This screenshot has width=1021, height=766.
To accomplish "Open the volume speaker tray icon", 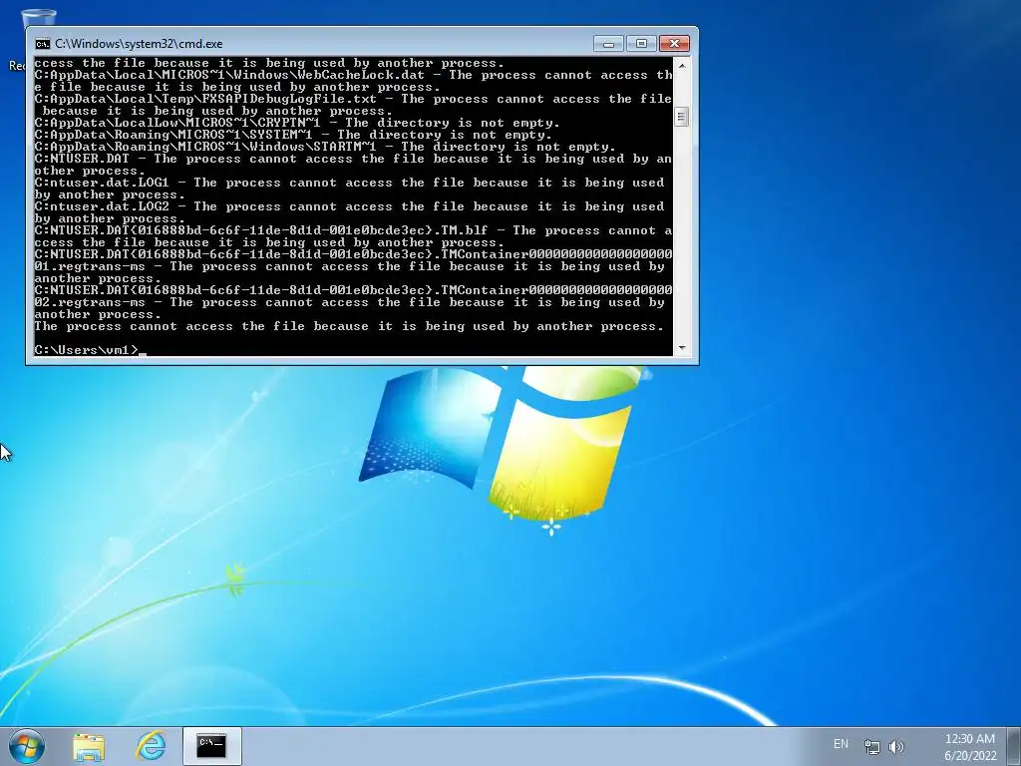I will [896, 746].
